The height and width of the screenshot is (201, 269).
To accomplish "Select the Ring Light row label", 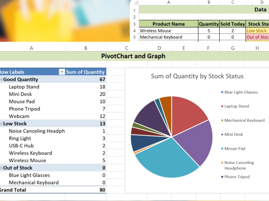I will tap(20, 138).
